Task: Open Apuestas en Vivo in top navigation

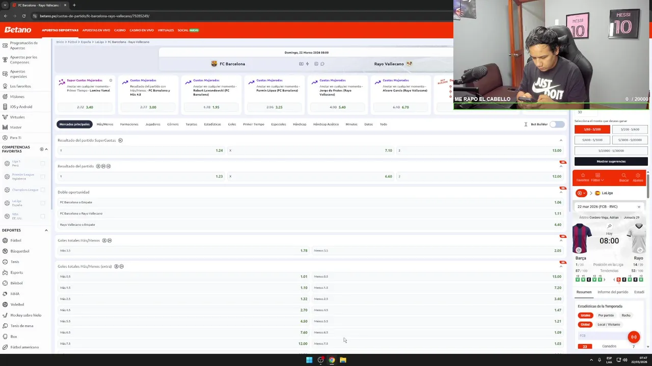Action: 96,30
